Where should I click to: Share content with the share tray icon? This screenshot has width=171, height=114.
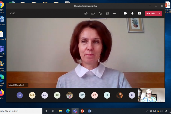click(x=139, y=13)
